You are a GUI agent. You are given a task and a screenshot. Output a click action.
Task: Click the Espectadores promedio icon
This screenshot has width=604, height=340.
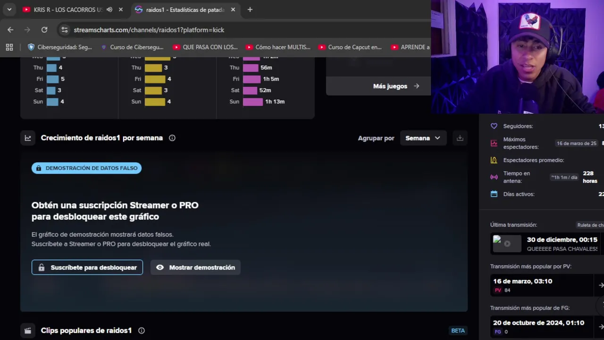[x=494, y=160]
